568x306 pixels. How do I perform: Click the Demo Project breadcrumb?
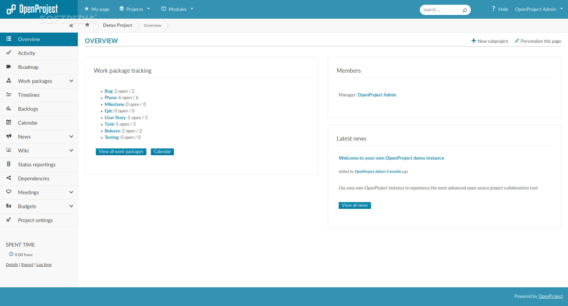pyautogui.click(x=118, y=25)
